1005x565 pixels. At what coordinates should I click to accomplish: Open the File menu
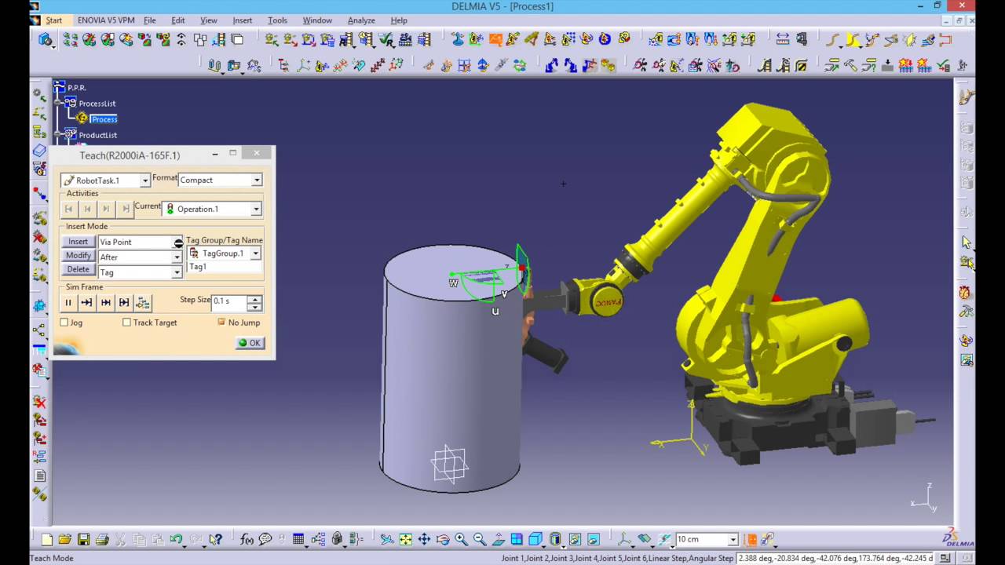pyautogui.click(x=149, y=20)
